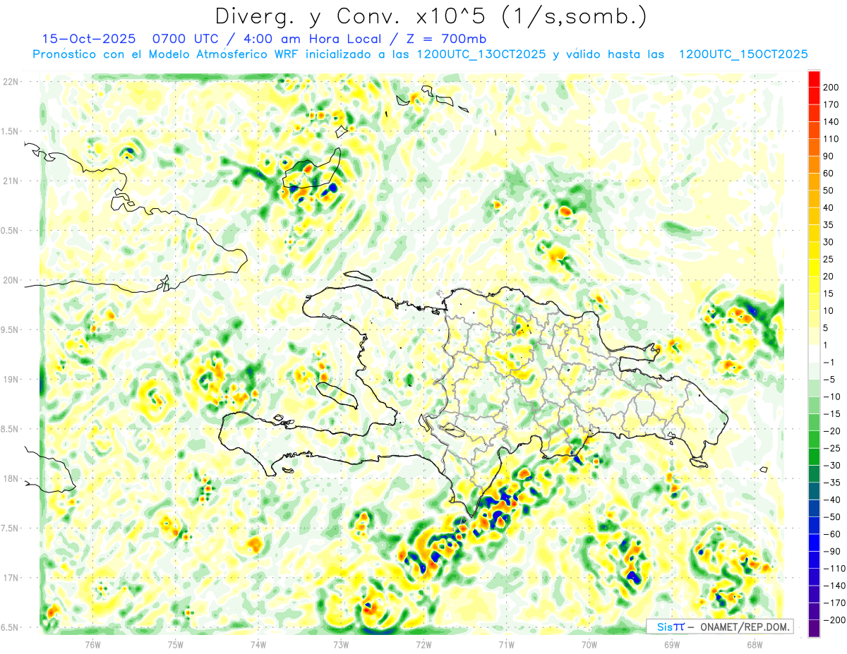Pick the purple band below -200 on the scale
The height and width of the screenshot is (654, 847).
click(x=814, y=628)
